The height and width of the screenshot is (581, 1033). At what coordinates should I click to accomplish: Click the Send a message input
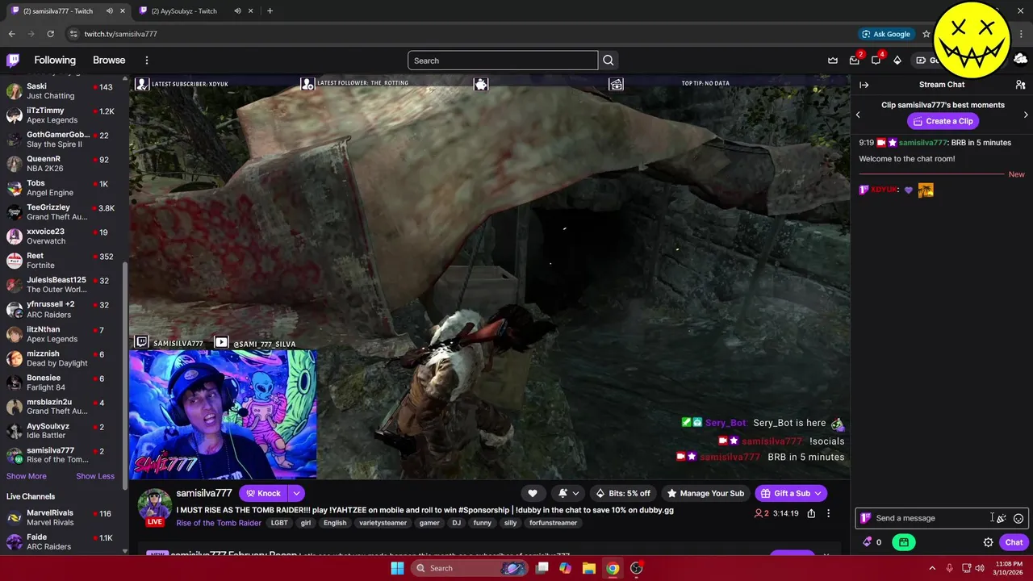pyautogui.click(x=928, y=518)
